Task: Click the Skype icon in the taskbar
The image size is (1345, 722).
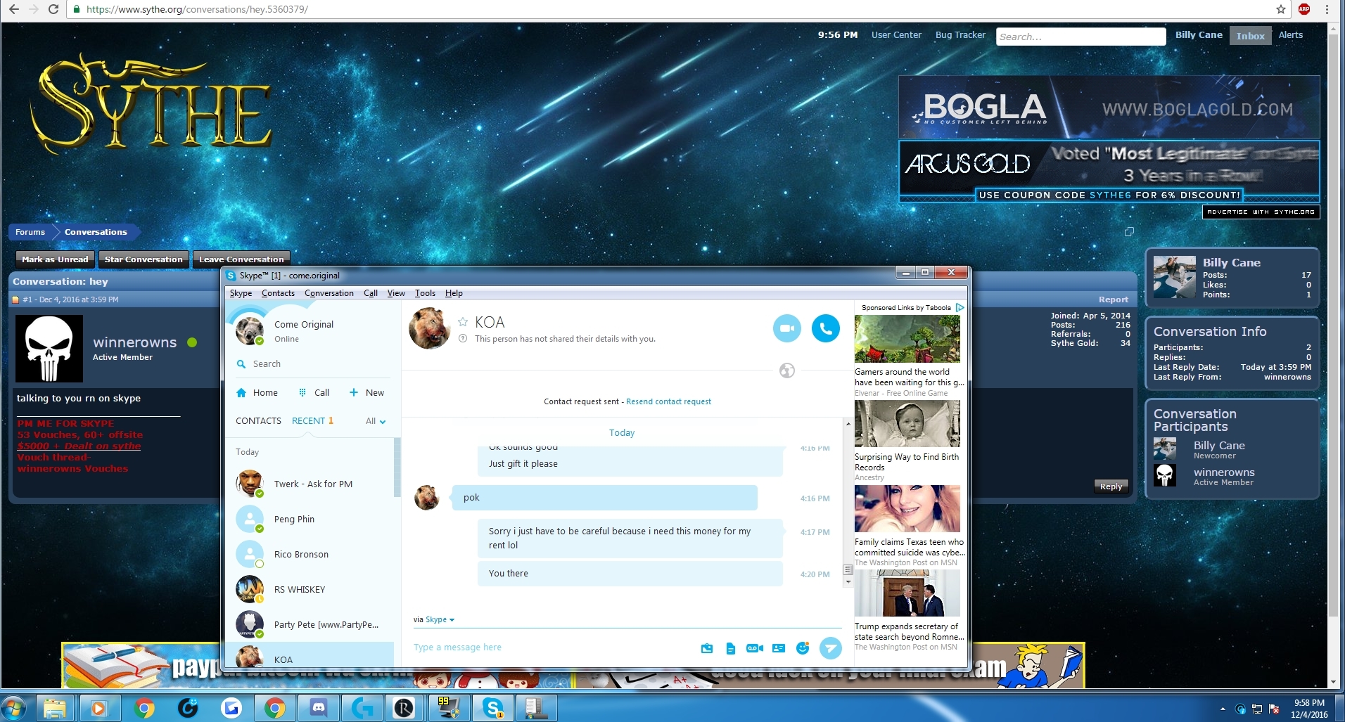Action: pos(493,708)
